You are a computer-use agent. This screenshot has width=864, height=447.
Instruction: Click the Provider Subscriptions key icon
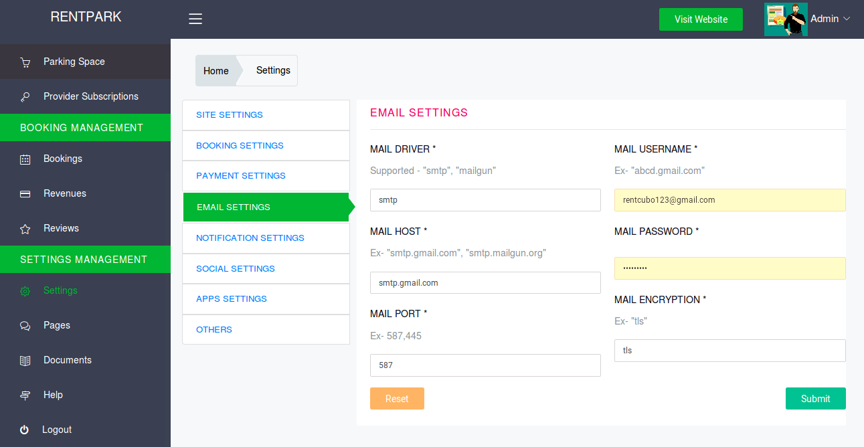tap(25, 97)
